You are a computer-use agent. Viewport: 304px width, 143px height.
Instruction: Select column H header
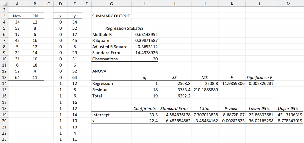tap(145, 3)
